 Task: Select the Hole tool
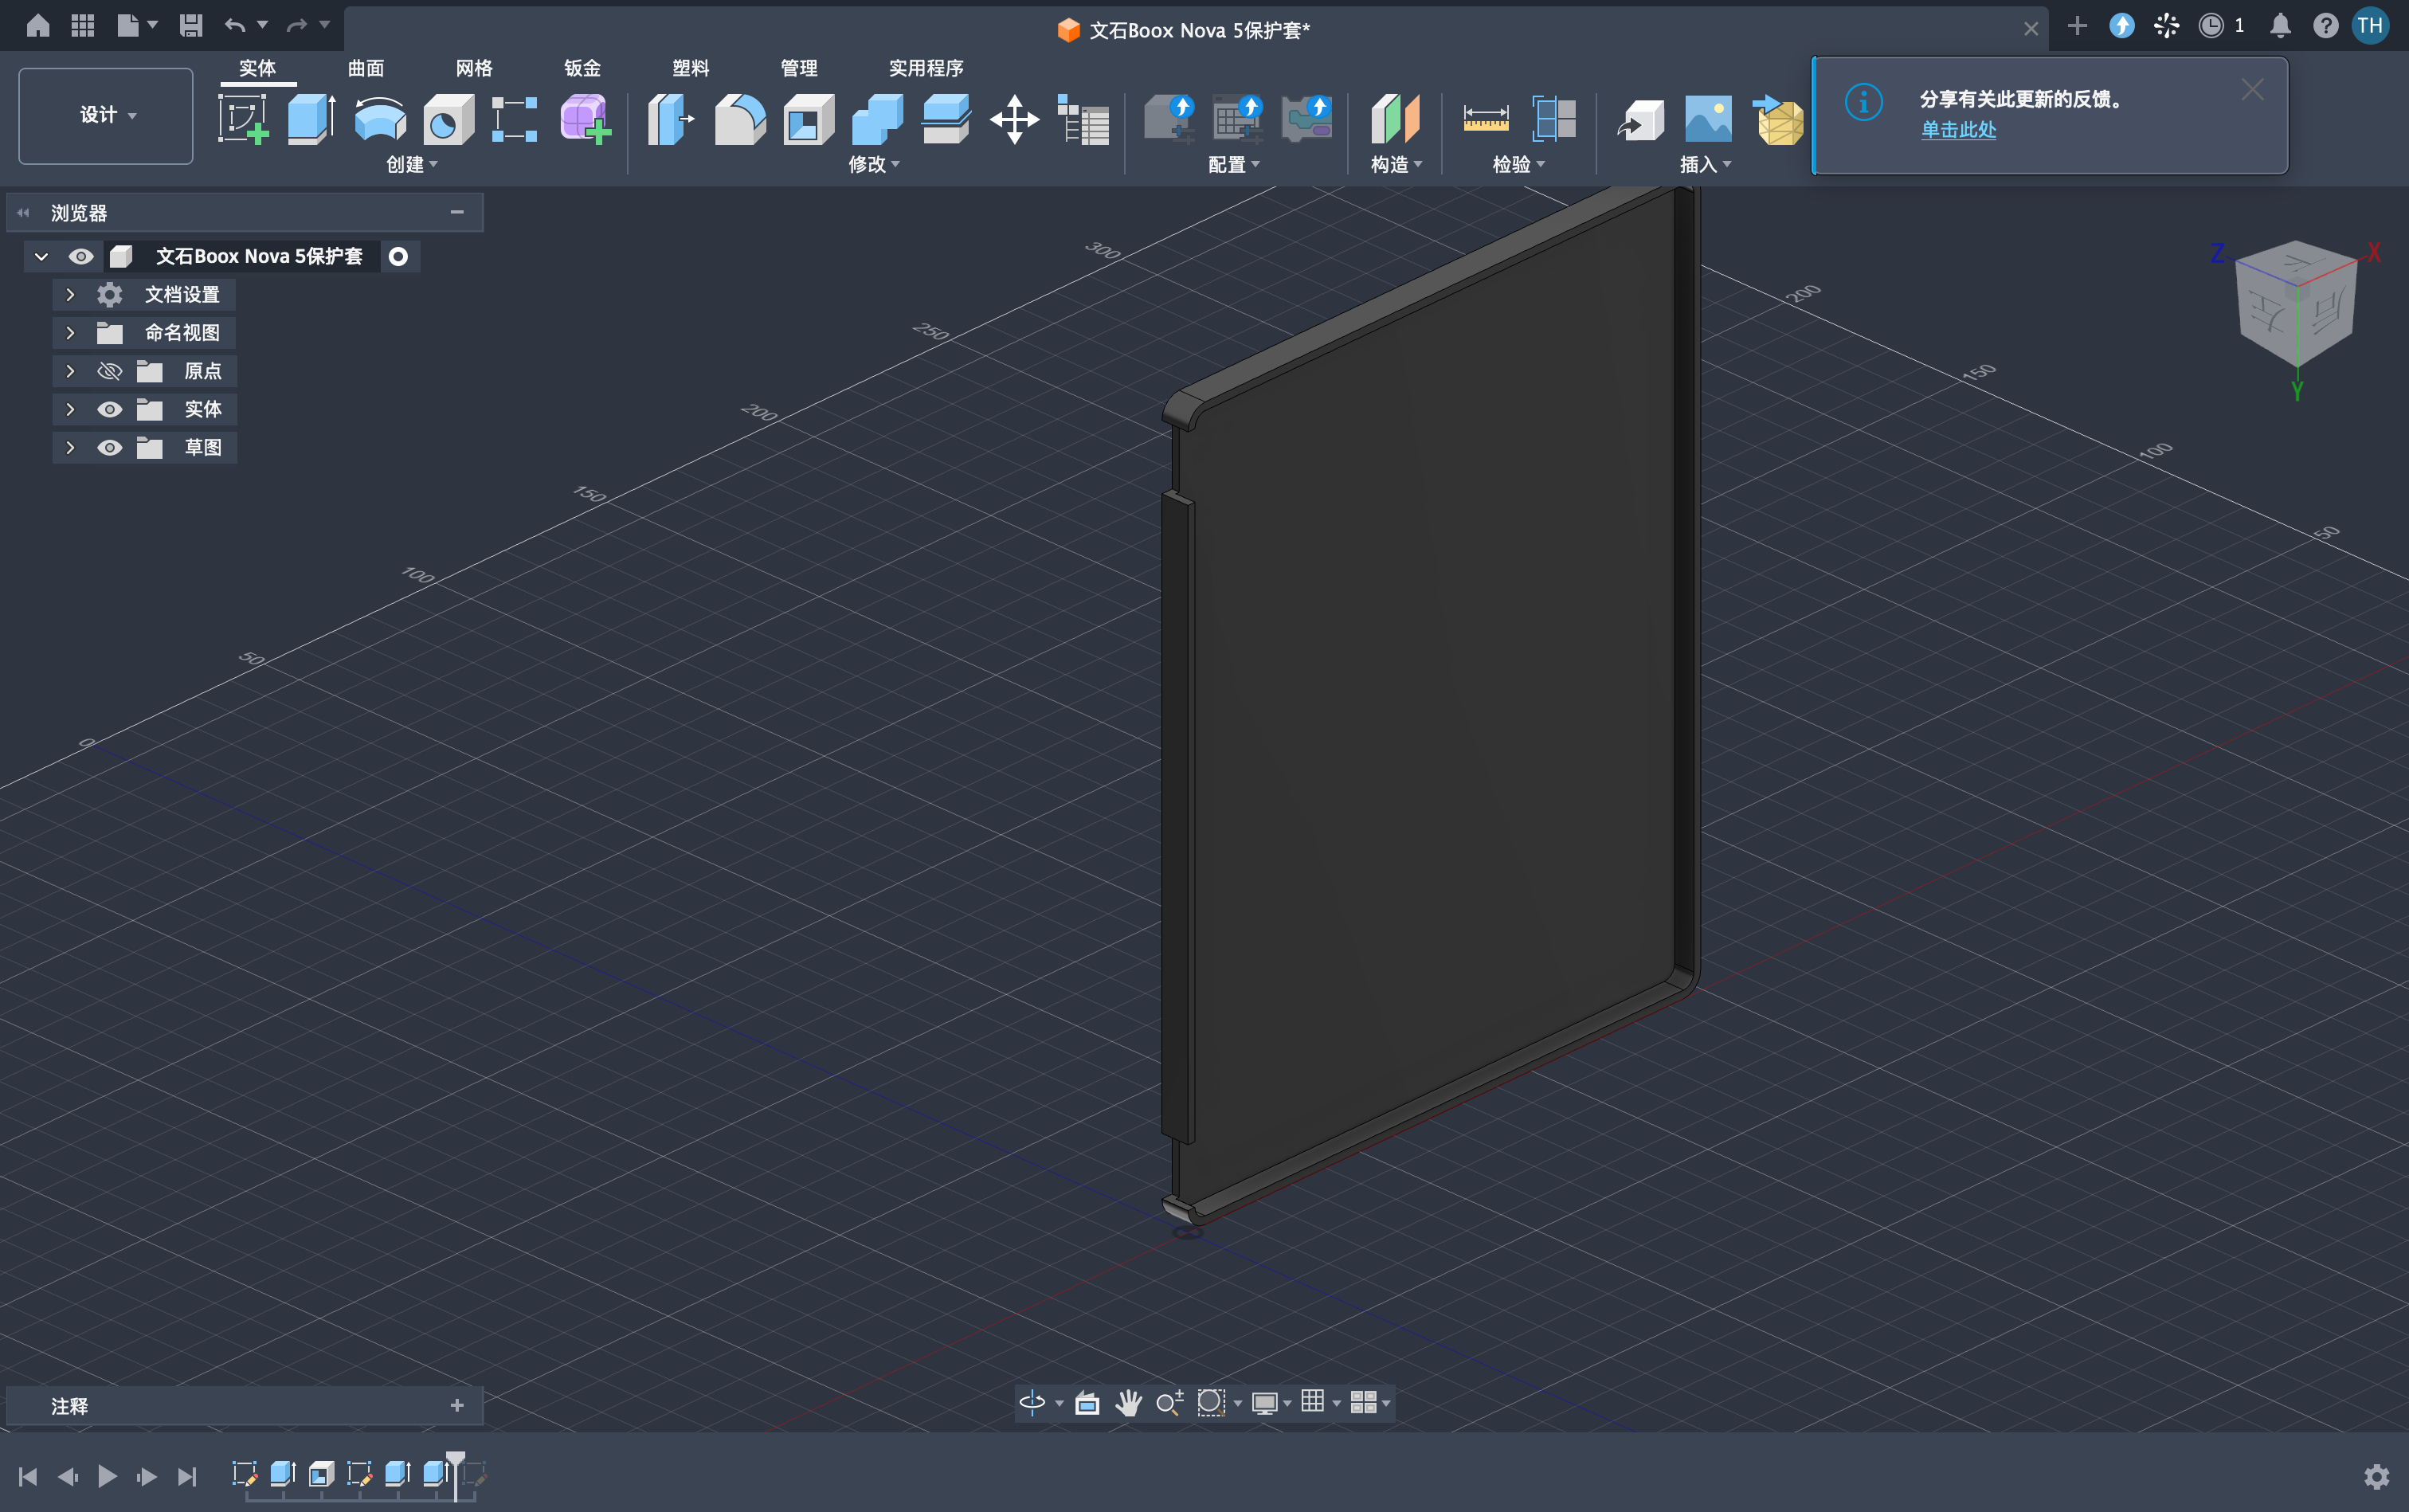click(x=448, y=119)
